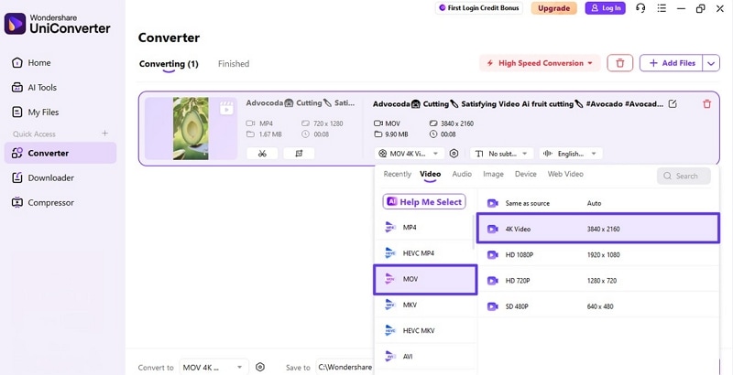This screenshot has width=733, height=375.
Task: Click the Wondershare UniConverter logo
Action: (x=58, y=23)
